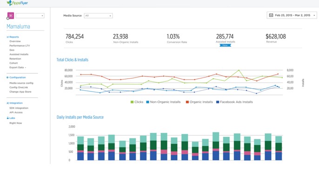319x176 pixels.
Task: Open Media source config page
Action: (x=21, y=83)
